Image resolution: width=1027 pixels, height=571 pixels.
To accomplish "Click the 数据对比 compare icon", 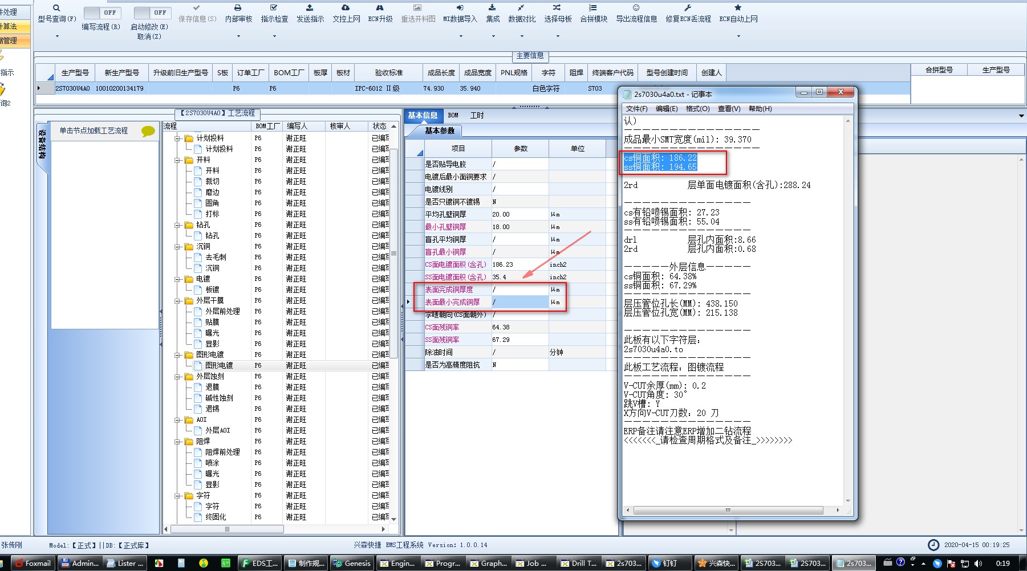I will point(521,8).
